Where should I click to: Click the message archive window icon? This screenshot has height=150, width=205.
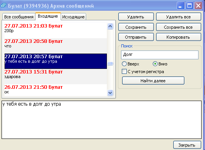tap(3, 5)
